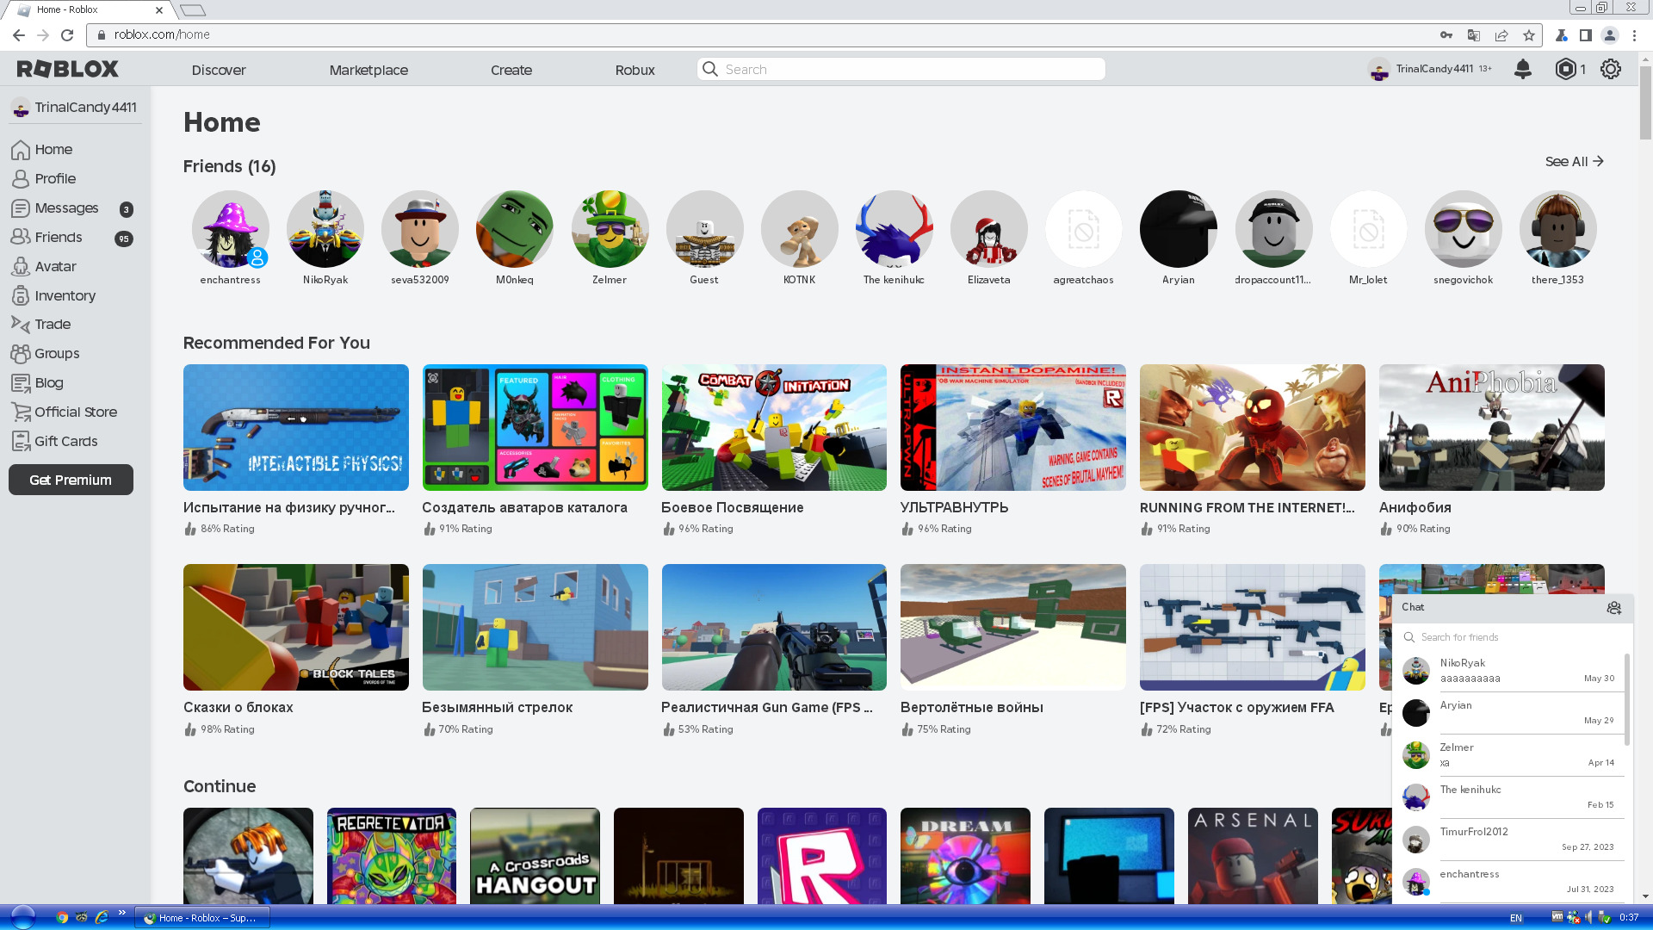Click the Avatar sidebar icon
The image size is (1653, 930).
pos(21,267)
